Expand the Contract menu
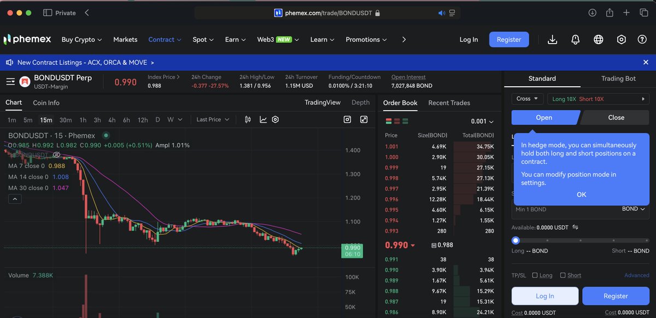The height and width of the screenshot is (318, 656). 165,39
